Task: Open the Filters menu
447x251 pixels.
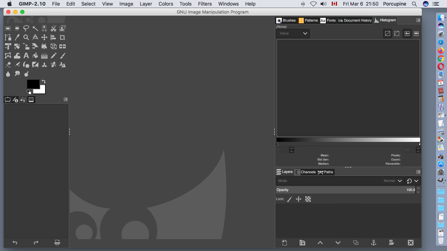Action: (205, 4)
